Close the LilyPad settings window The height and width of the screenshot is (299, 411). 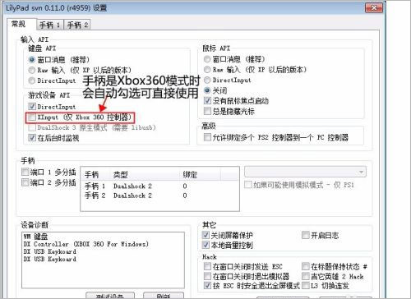pos(374,8)
